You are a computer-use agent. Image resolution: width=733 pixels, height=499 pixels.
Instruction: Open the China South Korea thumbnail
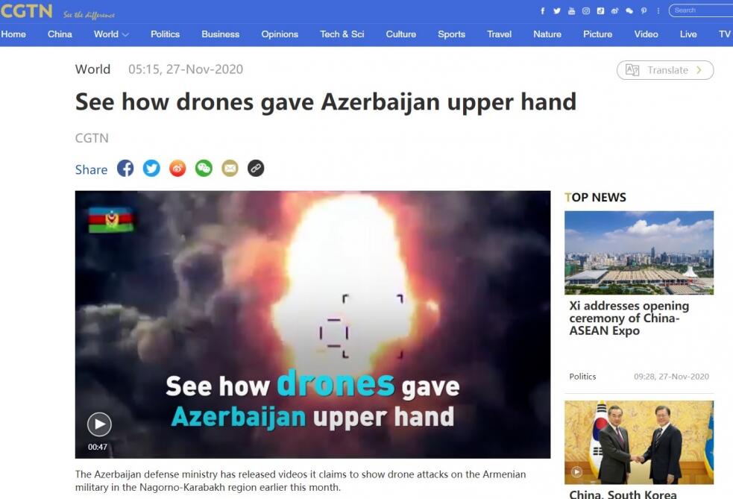pyautogui.click(x=638, y=442)
